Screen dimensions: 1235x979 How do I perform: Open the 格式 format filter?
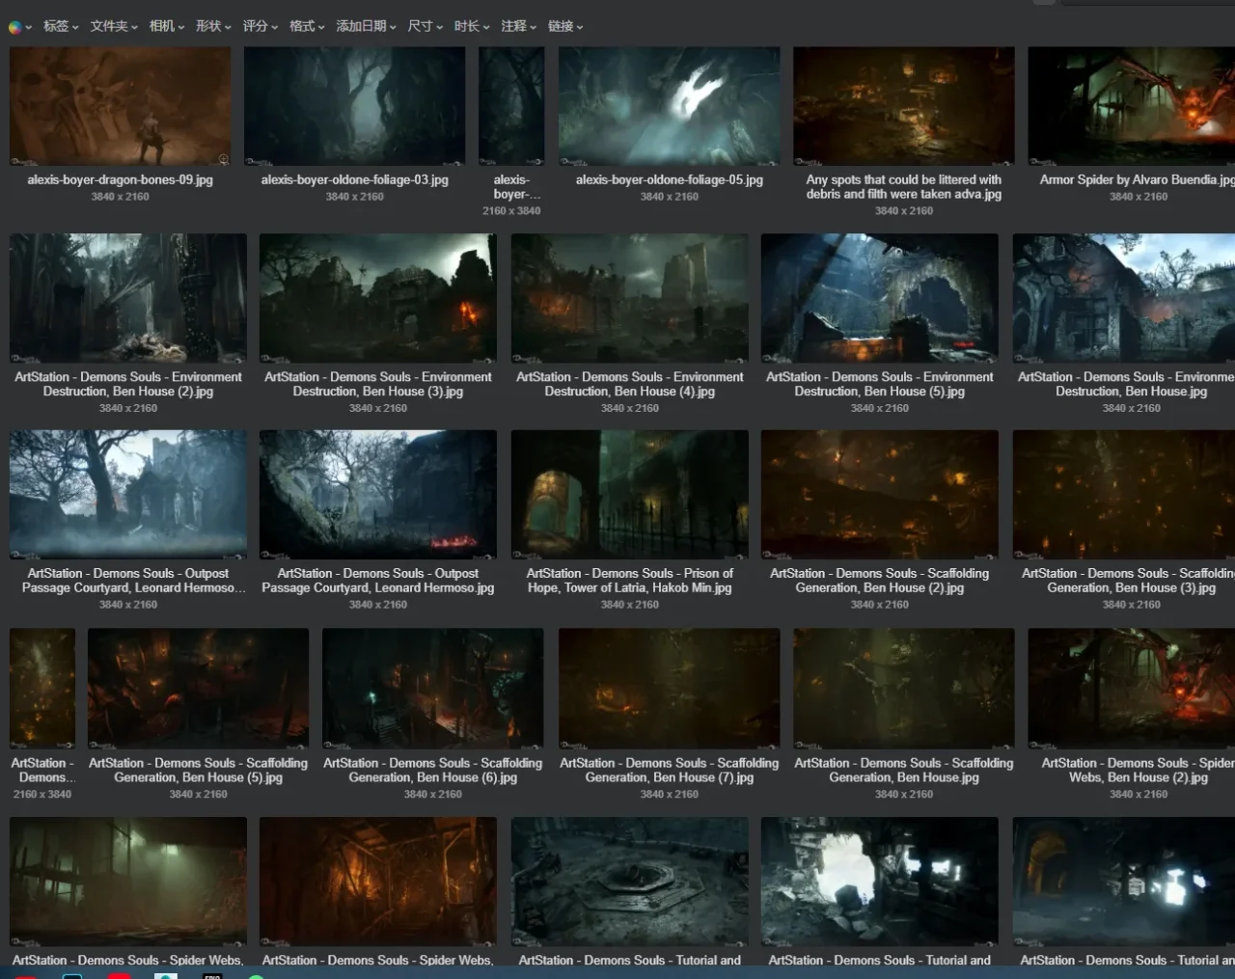[307, 26]
